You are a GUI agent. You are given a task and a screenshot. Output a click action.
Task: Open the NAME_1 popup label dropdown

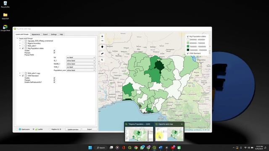81,64
